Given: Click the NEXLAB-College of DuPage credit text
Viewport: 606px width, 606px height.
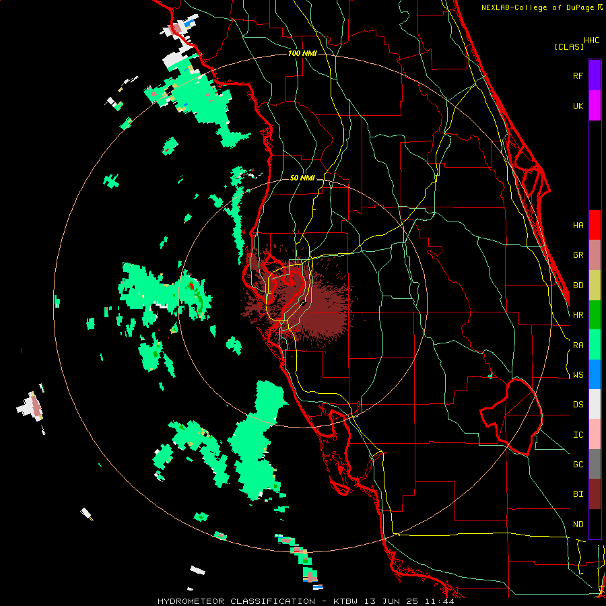Looking at the screenshot, I should tap(539, 7).
